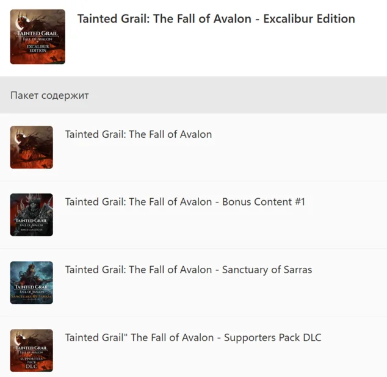Click the 'Excalibur Edition' label on top cover
387x377 pixels.
point(38,48)
